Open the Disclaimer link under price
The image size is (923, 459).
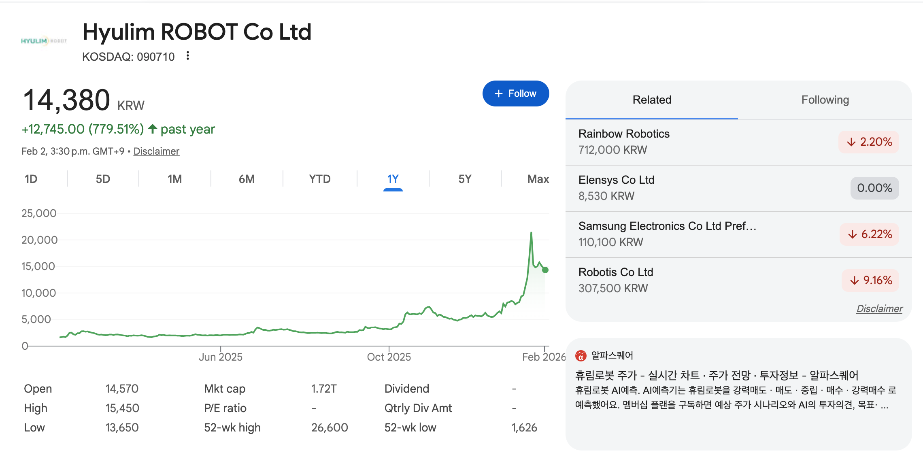click(x=156, y=151)
